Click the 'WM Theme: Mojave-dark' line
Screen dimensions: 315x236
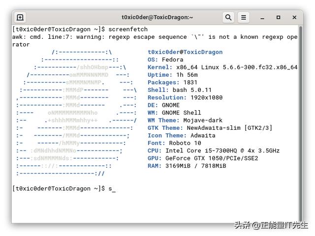[185, 120]
